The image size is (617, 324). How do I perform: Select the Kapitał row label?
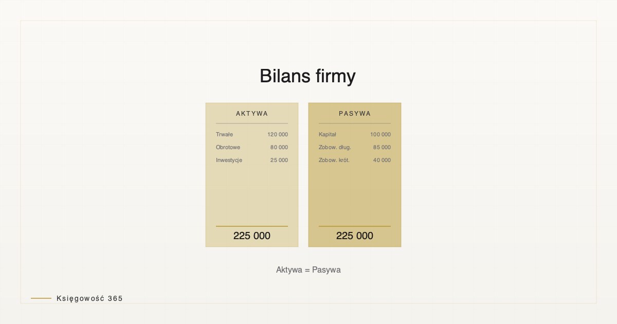(x=327, y=135)
